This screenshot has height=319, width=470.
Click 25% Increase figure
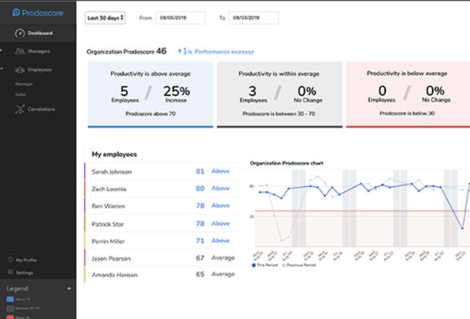[176, 94]
